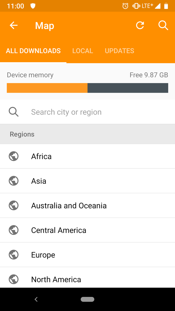Tap the globe icon beside Africa
Image resolution: width=175 pixels, height=311 pixels.
tap(14, 156)
